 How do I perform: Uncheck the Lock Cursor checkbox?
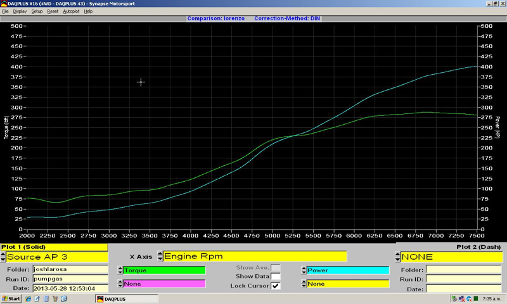point(276,286)
